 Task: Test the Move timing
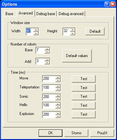tap(84, 79)
